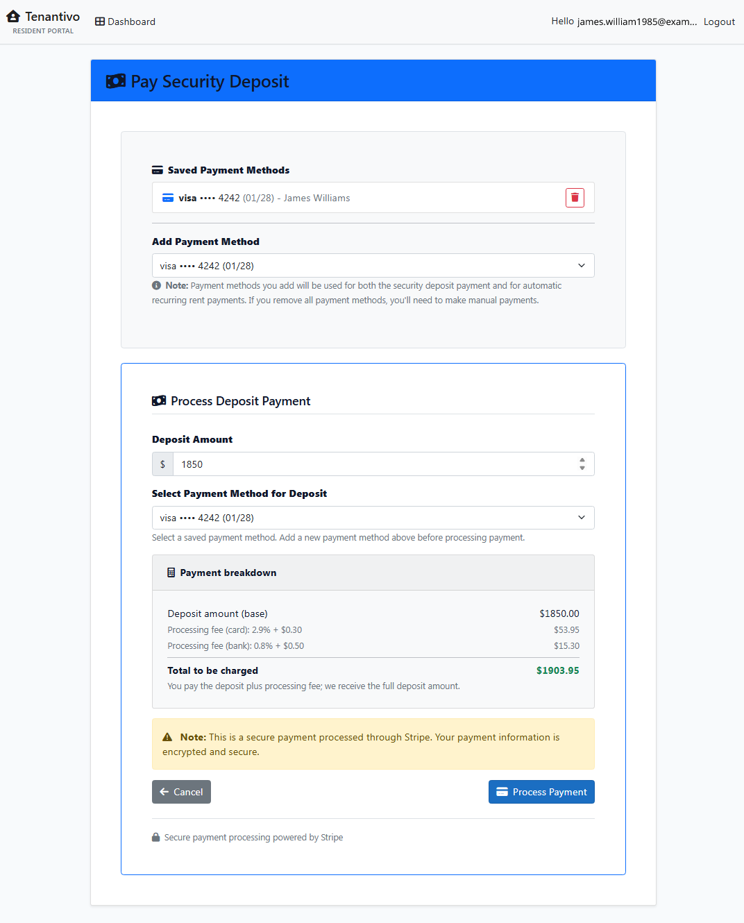Viewport: 744px width, 923px height.
Task: Click the dollar sign prefix of Deposit Amount
Action: pos(163,464)
